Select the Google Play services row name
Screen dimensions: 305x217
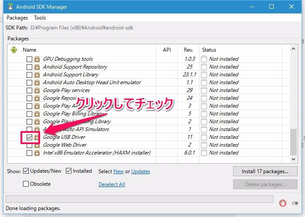coord(66,90)
